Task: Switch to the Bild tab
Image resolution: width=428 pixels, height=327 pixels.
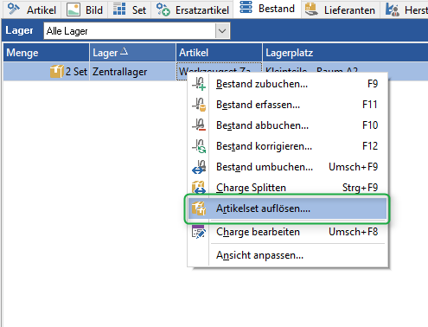Action: 85,10
